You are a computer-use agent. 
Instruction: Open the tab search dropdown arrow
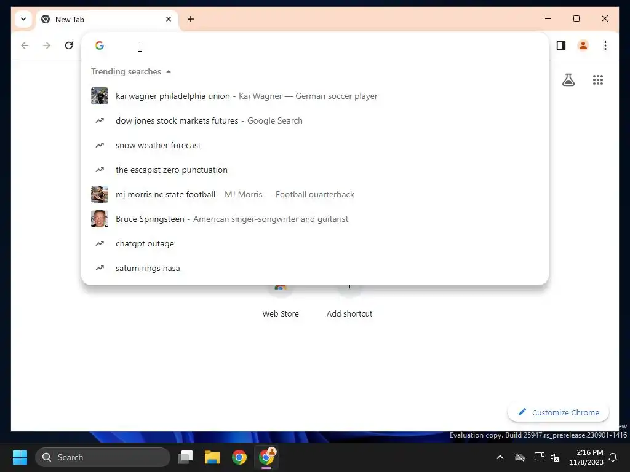click(x=23, y=19)
